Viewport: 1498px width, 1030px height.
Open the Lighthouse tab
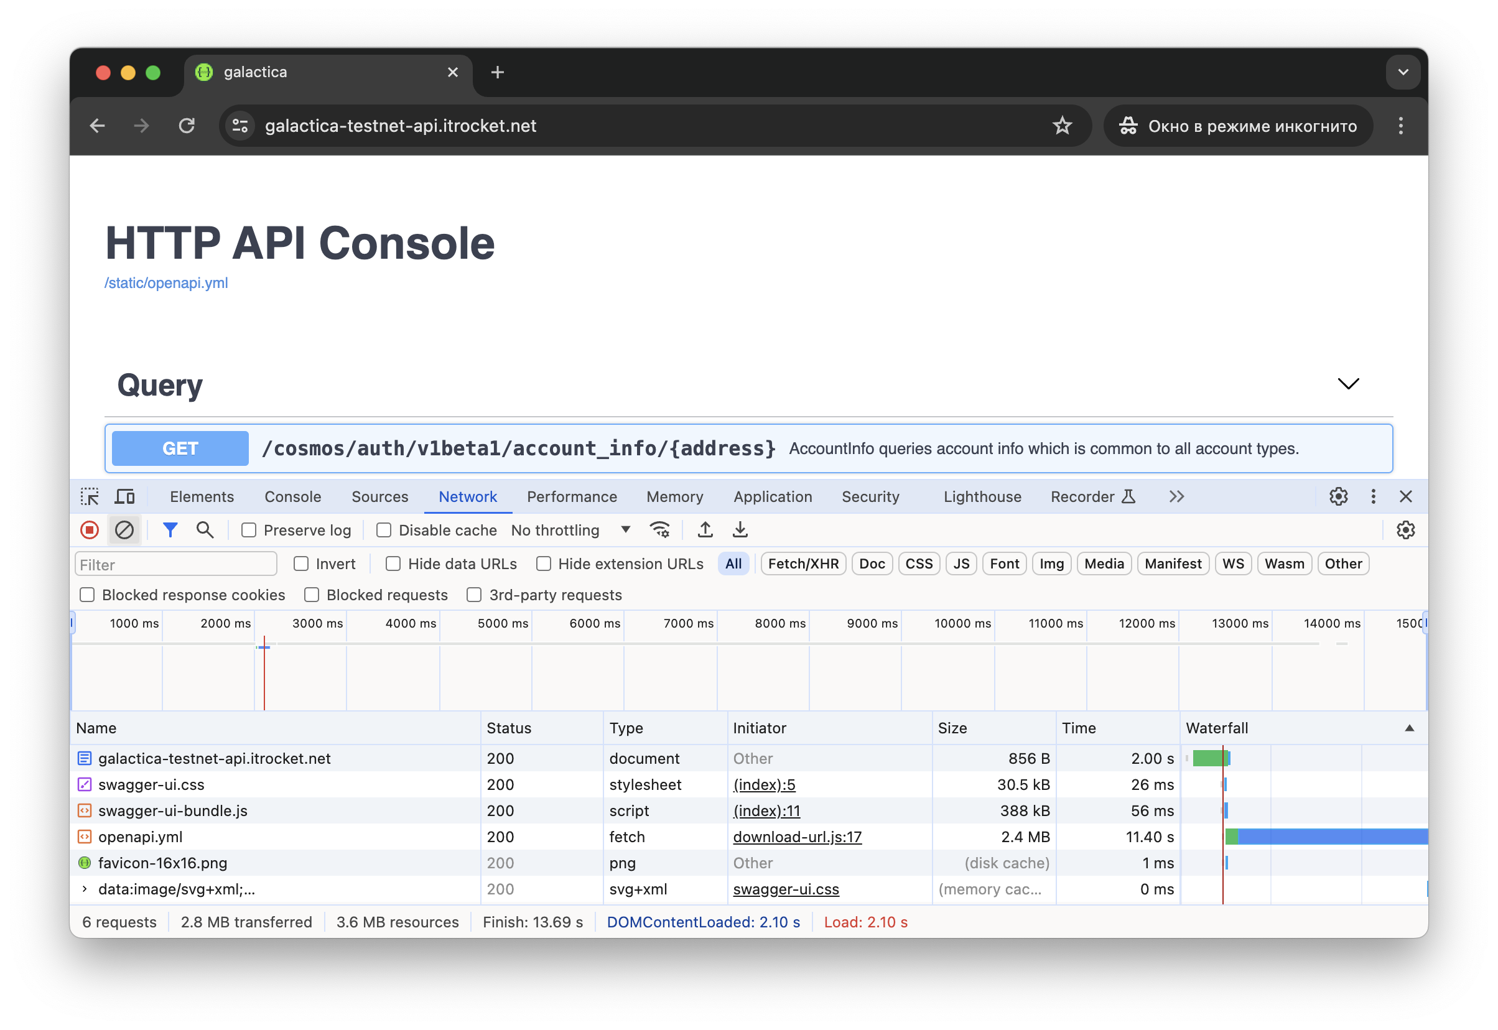[x=982, y=496]
